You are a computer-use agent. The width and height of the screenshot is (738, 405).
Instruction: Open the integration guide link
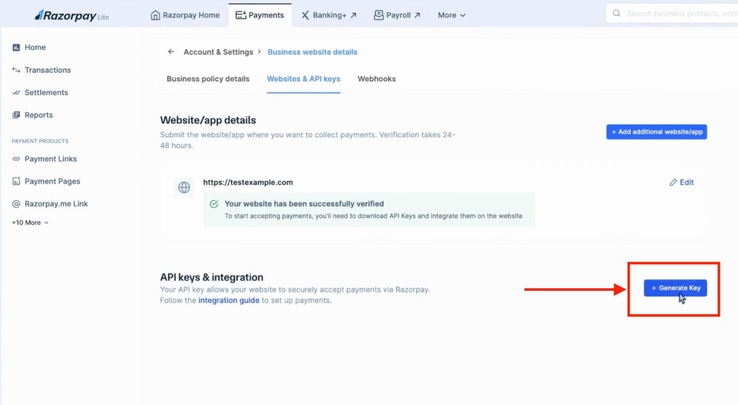229,300
